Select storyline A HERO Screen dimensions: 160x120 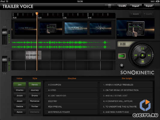(x=72, y=90)
